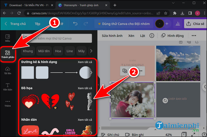The image size is (207, 137).
Task: Go back to the previous browser page
Action: pyautogui.click(x=5, y=13)
